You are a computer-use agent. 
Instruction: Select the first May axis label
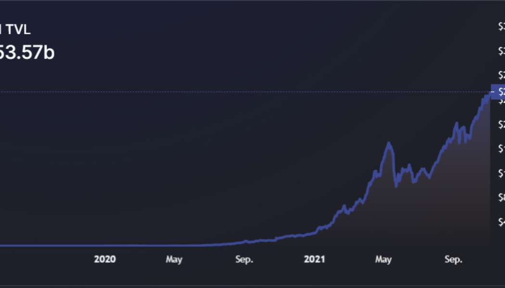[x=174, y=259]
